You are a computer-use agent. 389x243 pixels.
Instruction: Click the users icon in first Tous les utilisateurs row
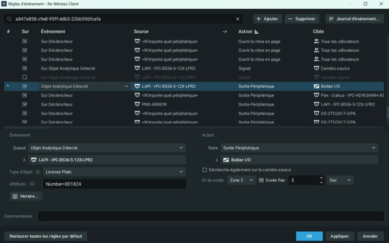point(316,41)
